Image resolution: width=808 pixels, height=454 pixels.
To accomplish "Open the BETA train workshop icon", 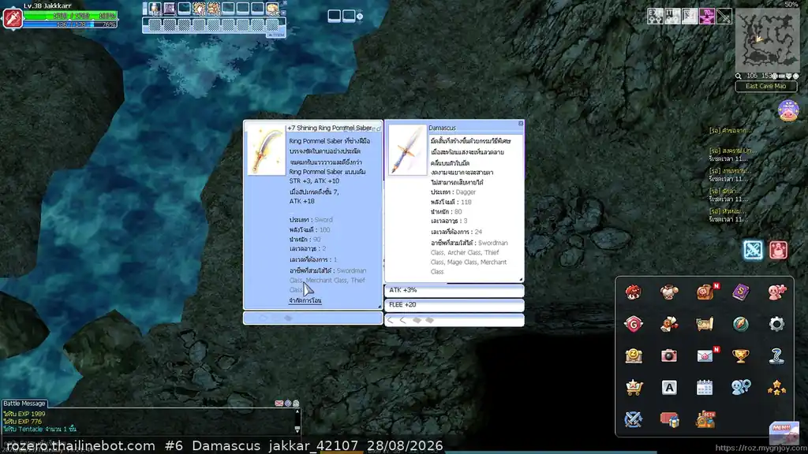I will pyautogui.click(x=705, y=419).
